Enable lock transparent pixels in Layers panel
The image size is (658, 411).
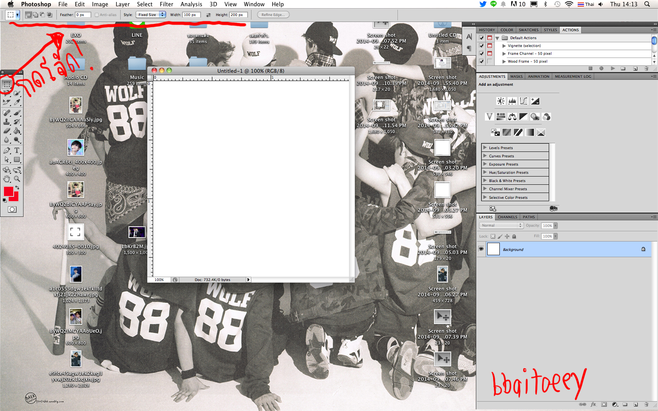pos(493,236)
